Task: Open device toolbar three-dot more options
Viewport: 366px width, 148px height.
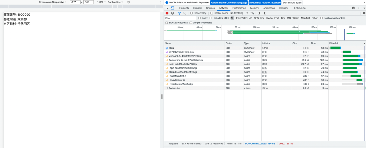Action: pos(160,2)
